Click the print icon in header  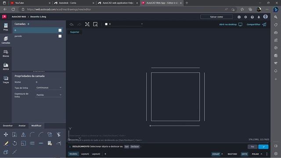click(x=239, y=17)
